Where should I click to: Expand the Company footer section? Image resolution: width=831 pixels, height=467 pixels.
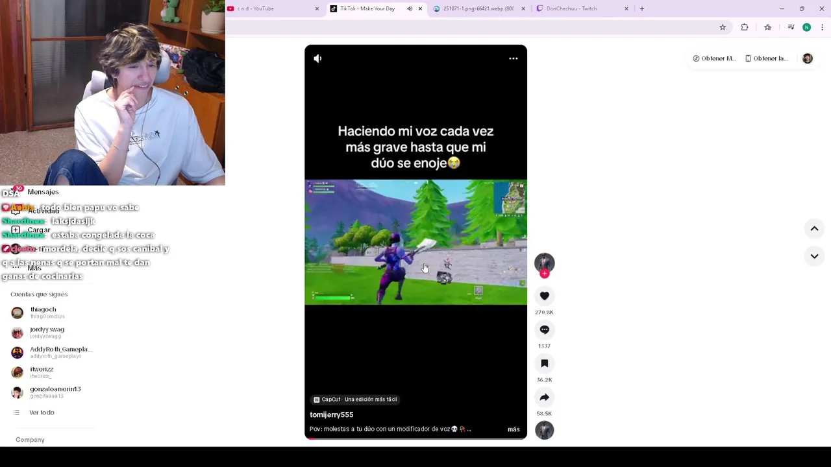point(30,440)
